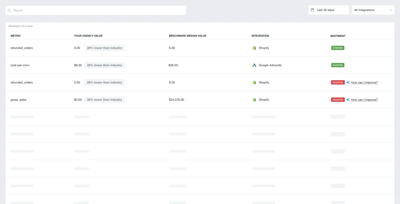Click the '28% lower' tag in cost-per-conv row
The image size is (400, 204).
point(104,65)
